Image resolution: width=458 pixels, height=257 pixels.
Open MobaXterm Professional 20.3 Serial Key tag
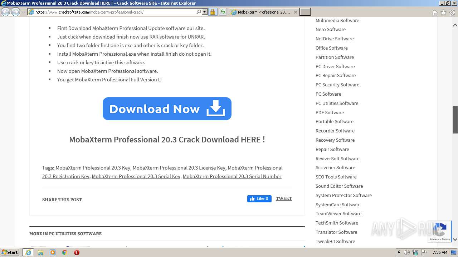(136, 176)
